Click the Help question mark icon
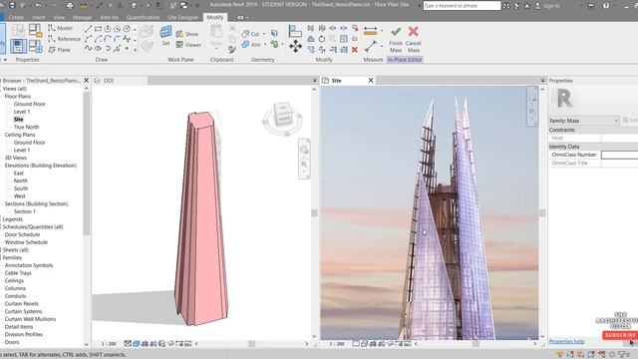Viewport: 638px width, 359px height. 606,6
